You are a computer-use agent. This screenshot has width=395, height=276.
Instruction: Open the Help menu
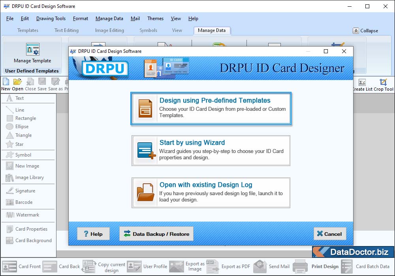point(193,19)
